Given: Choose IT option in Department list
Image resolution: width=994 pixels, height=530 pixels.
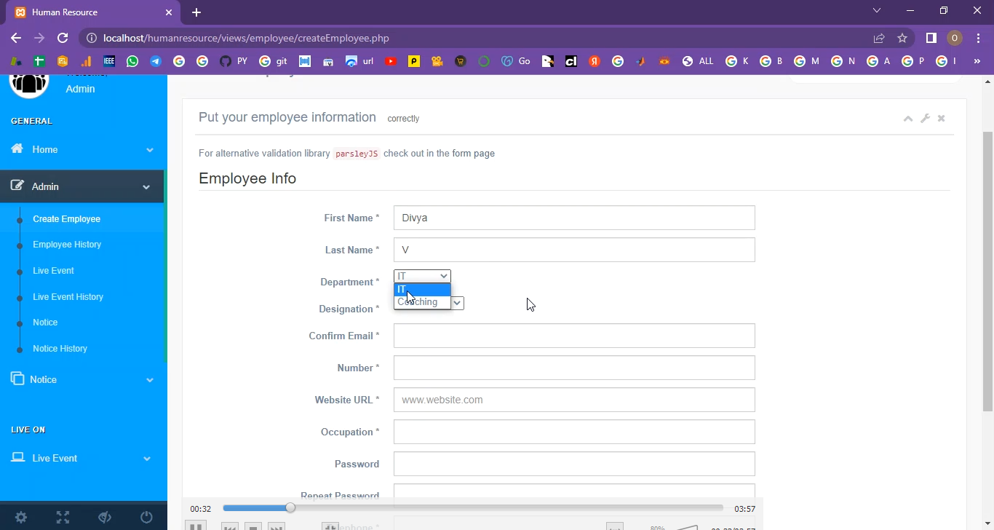Looking at the screenshot, I should pos(422,289).
